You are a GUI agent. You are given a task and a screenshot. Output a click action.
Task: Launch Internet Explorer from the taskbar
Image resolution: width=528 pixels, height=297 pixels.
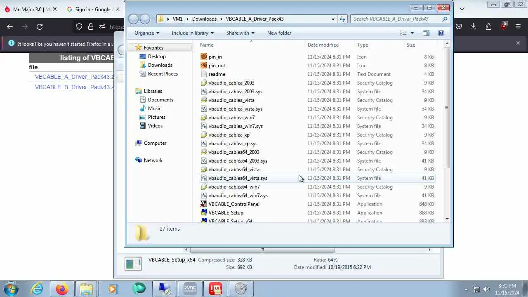(37, 289)
